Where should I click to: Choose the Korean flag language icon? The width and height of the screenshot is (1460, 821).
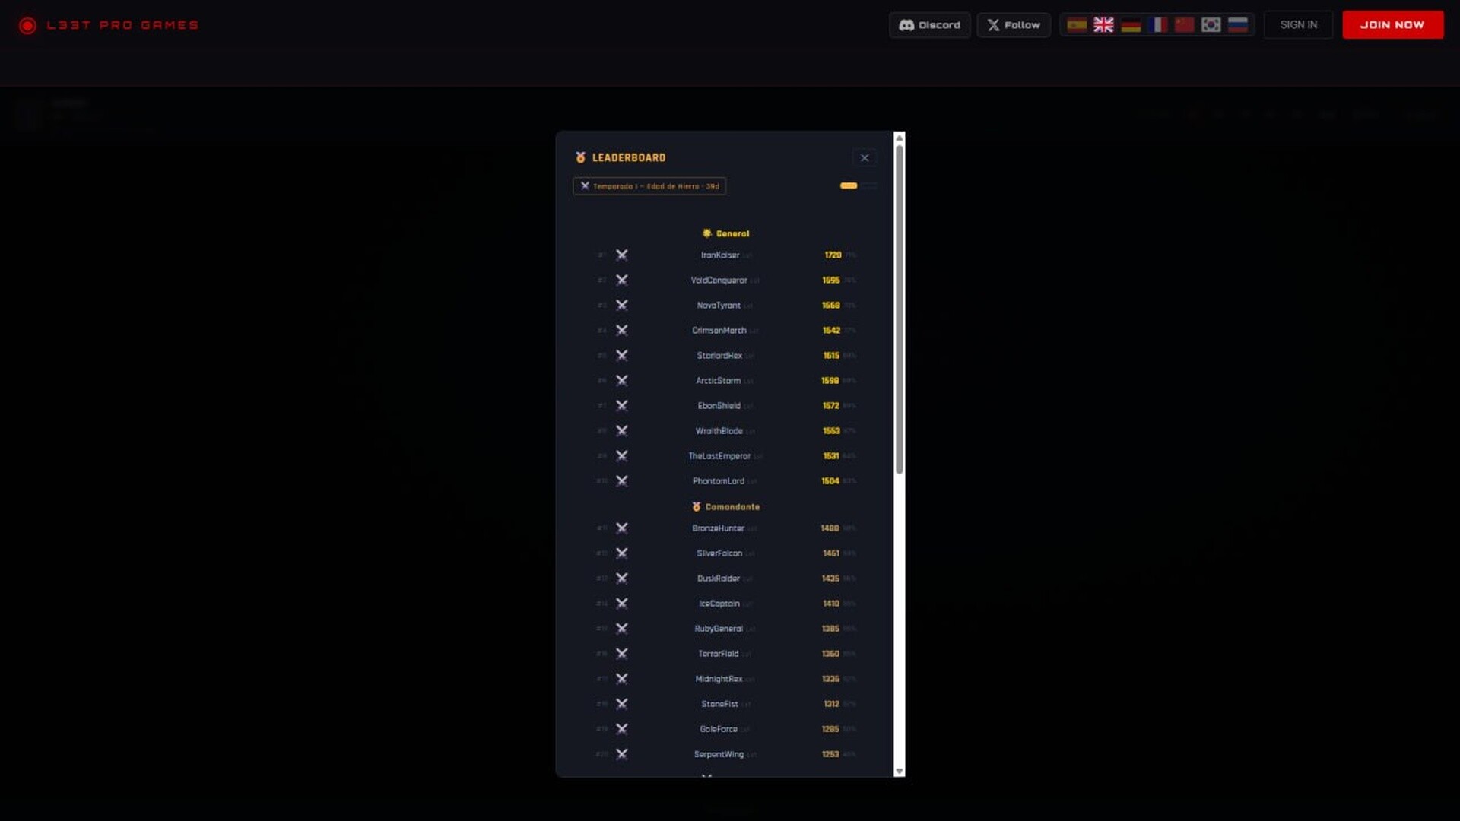(x=1211, y=25)
